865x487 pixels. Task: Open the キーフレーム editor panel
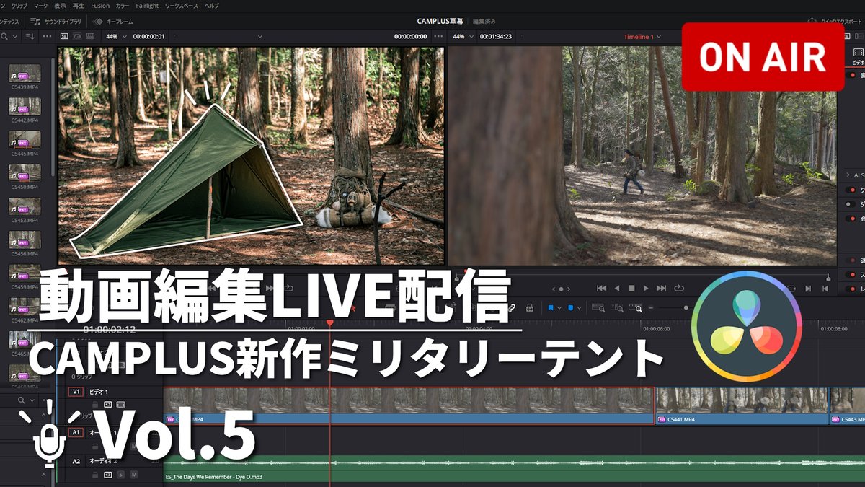114,22
